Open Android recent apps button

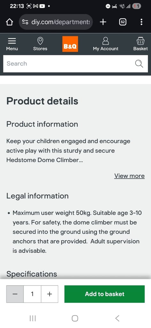(x=33, y=318)
